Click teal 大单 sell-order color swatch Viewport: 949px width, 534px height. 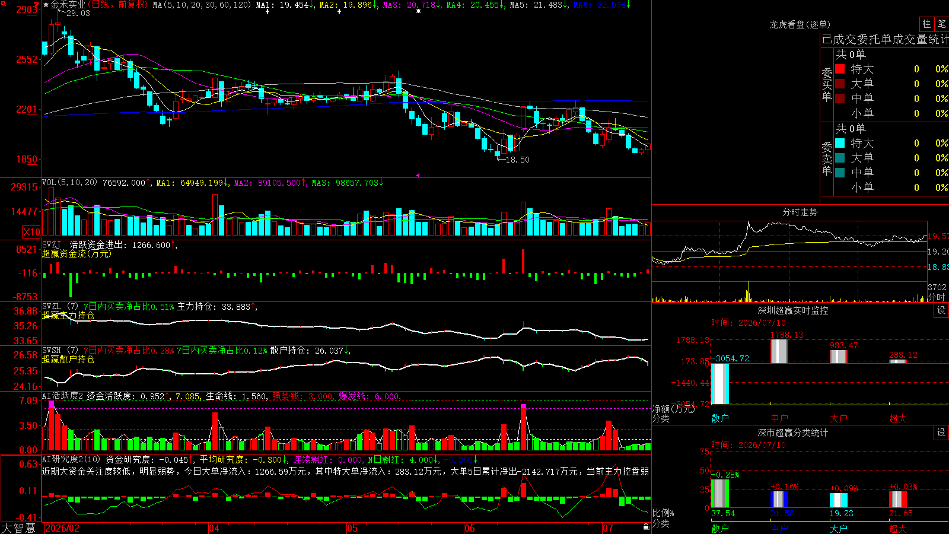click(x=840, y=158)
